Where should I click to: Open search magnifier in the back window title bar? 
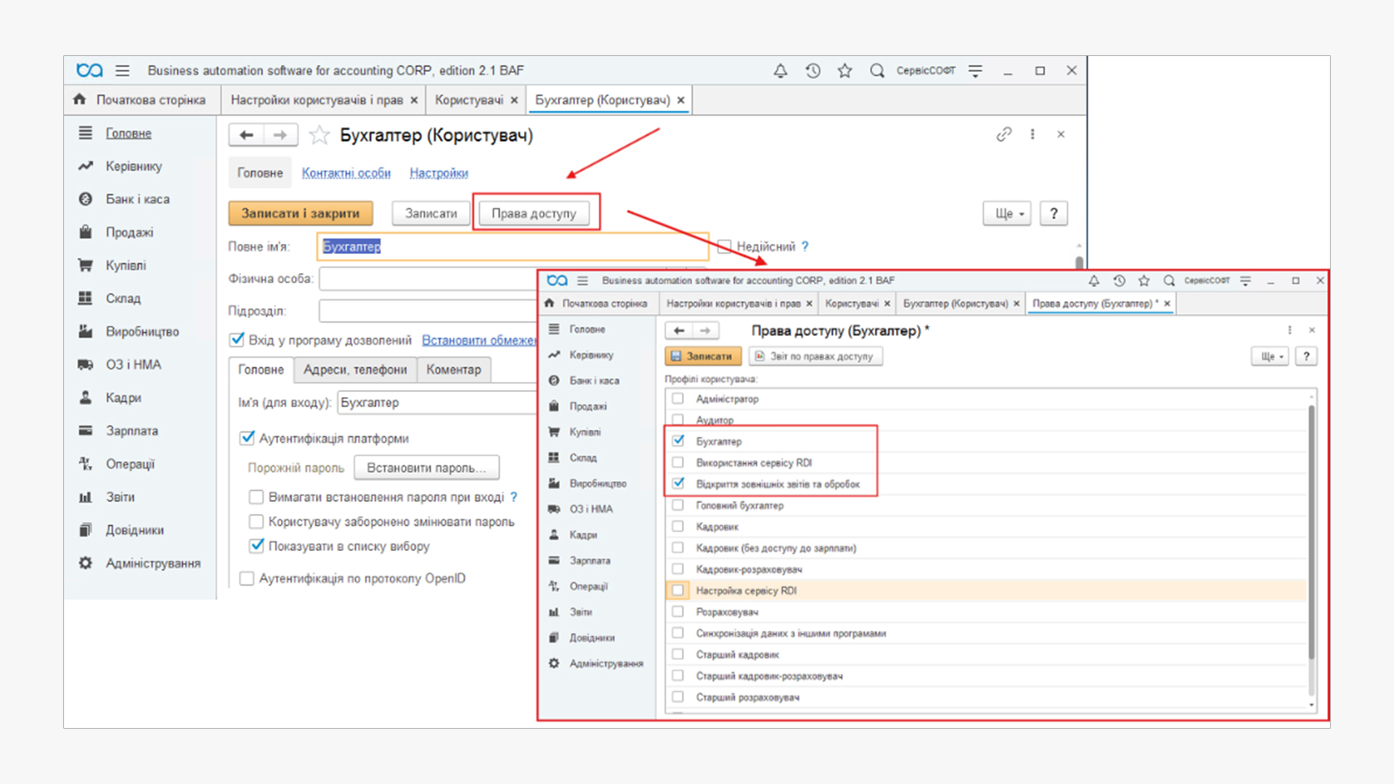click(x=877, y=70)
